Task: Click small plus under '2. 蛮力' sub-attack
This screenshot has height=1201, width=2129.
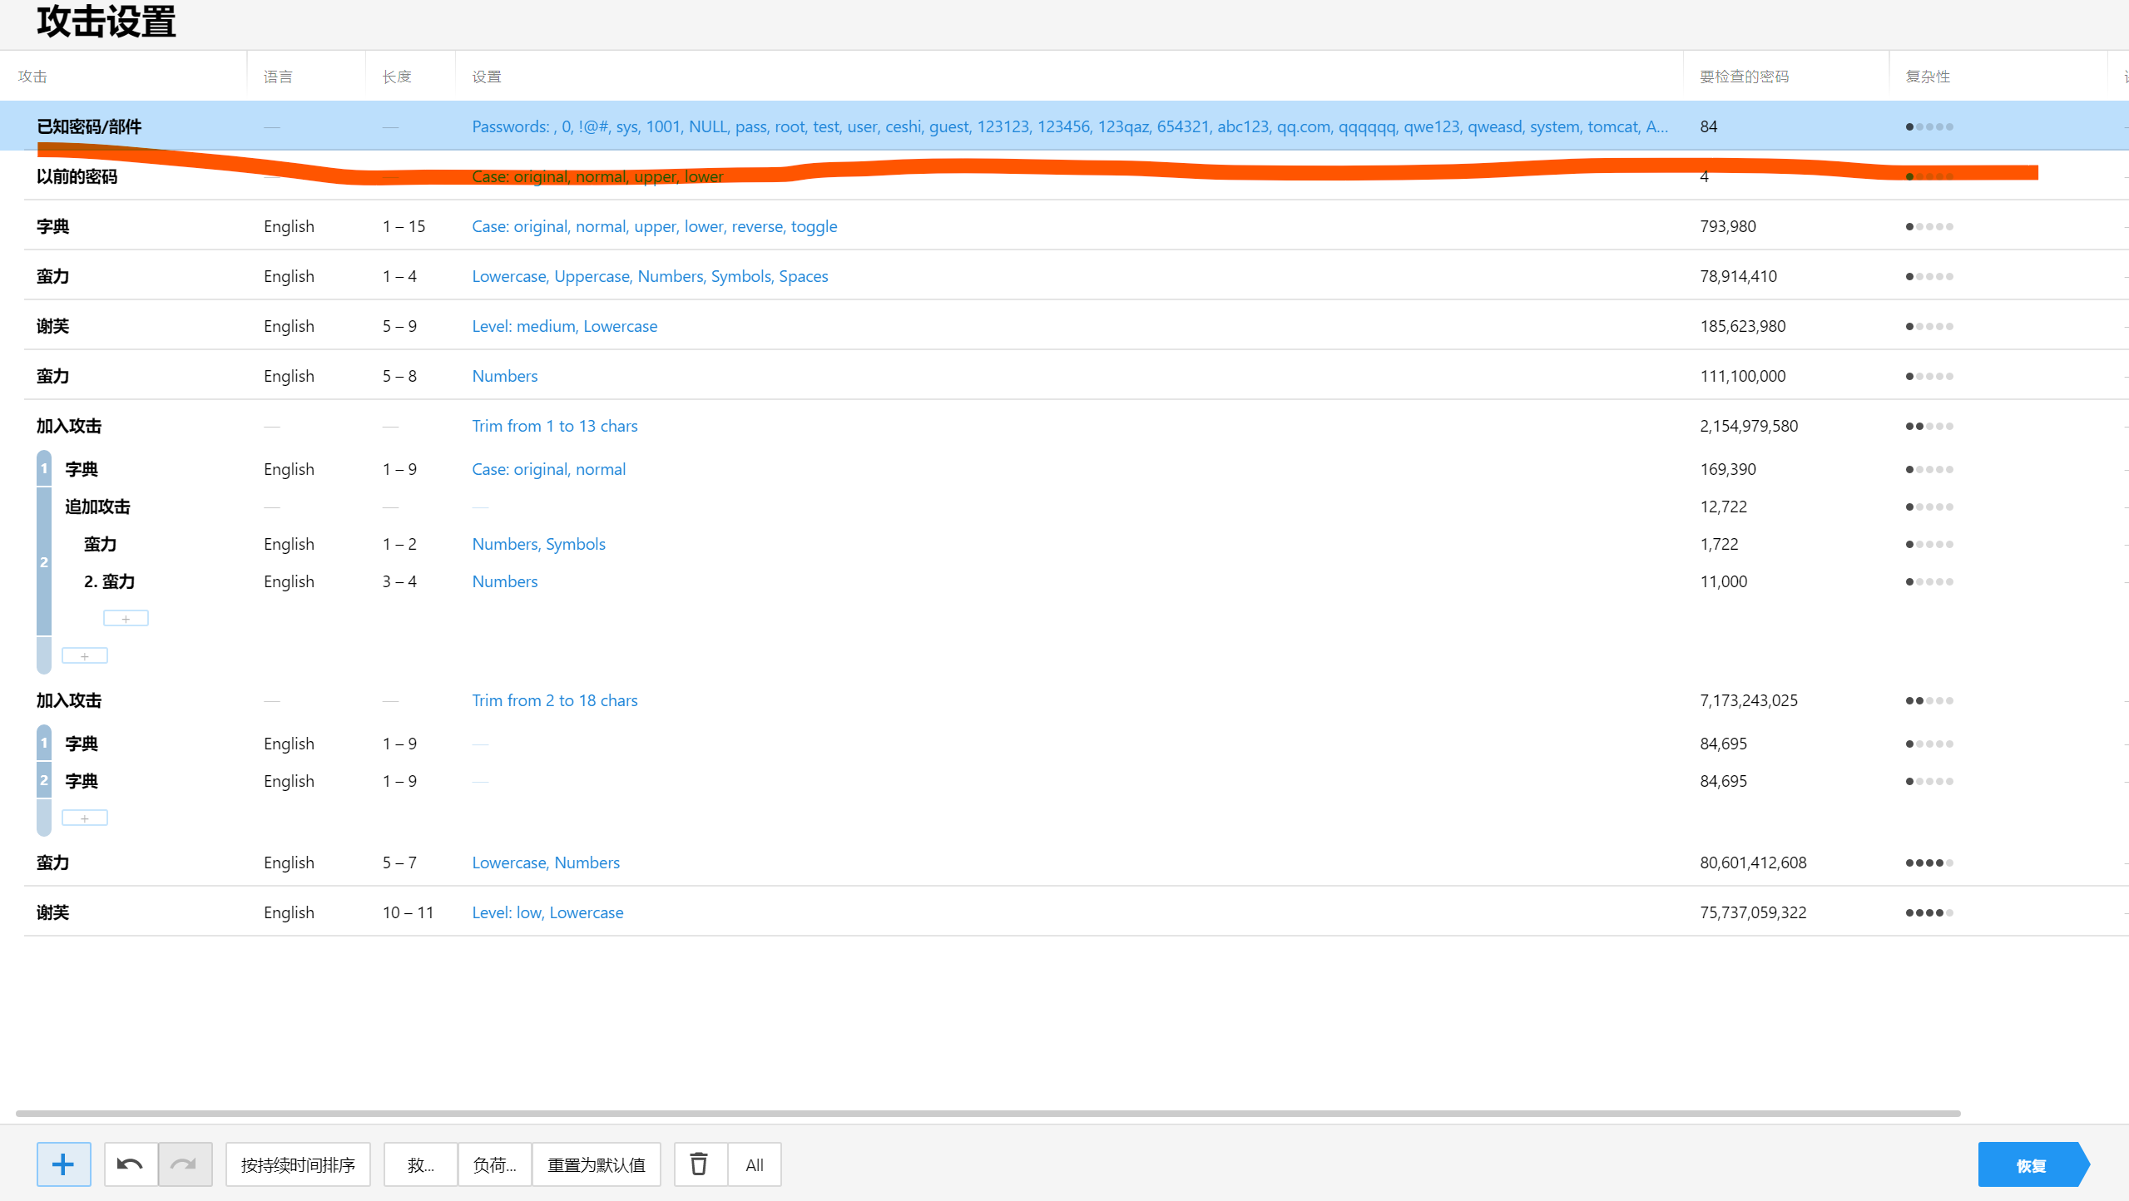Action: 126,619
